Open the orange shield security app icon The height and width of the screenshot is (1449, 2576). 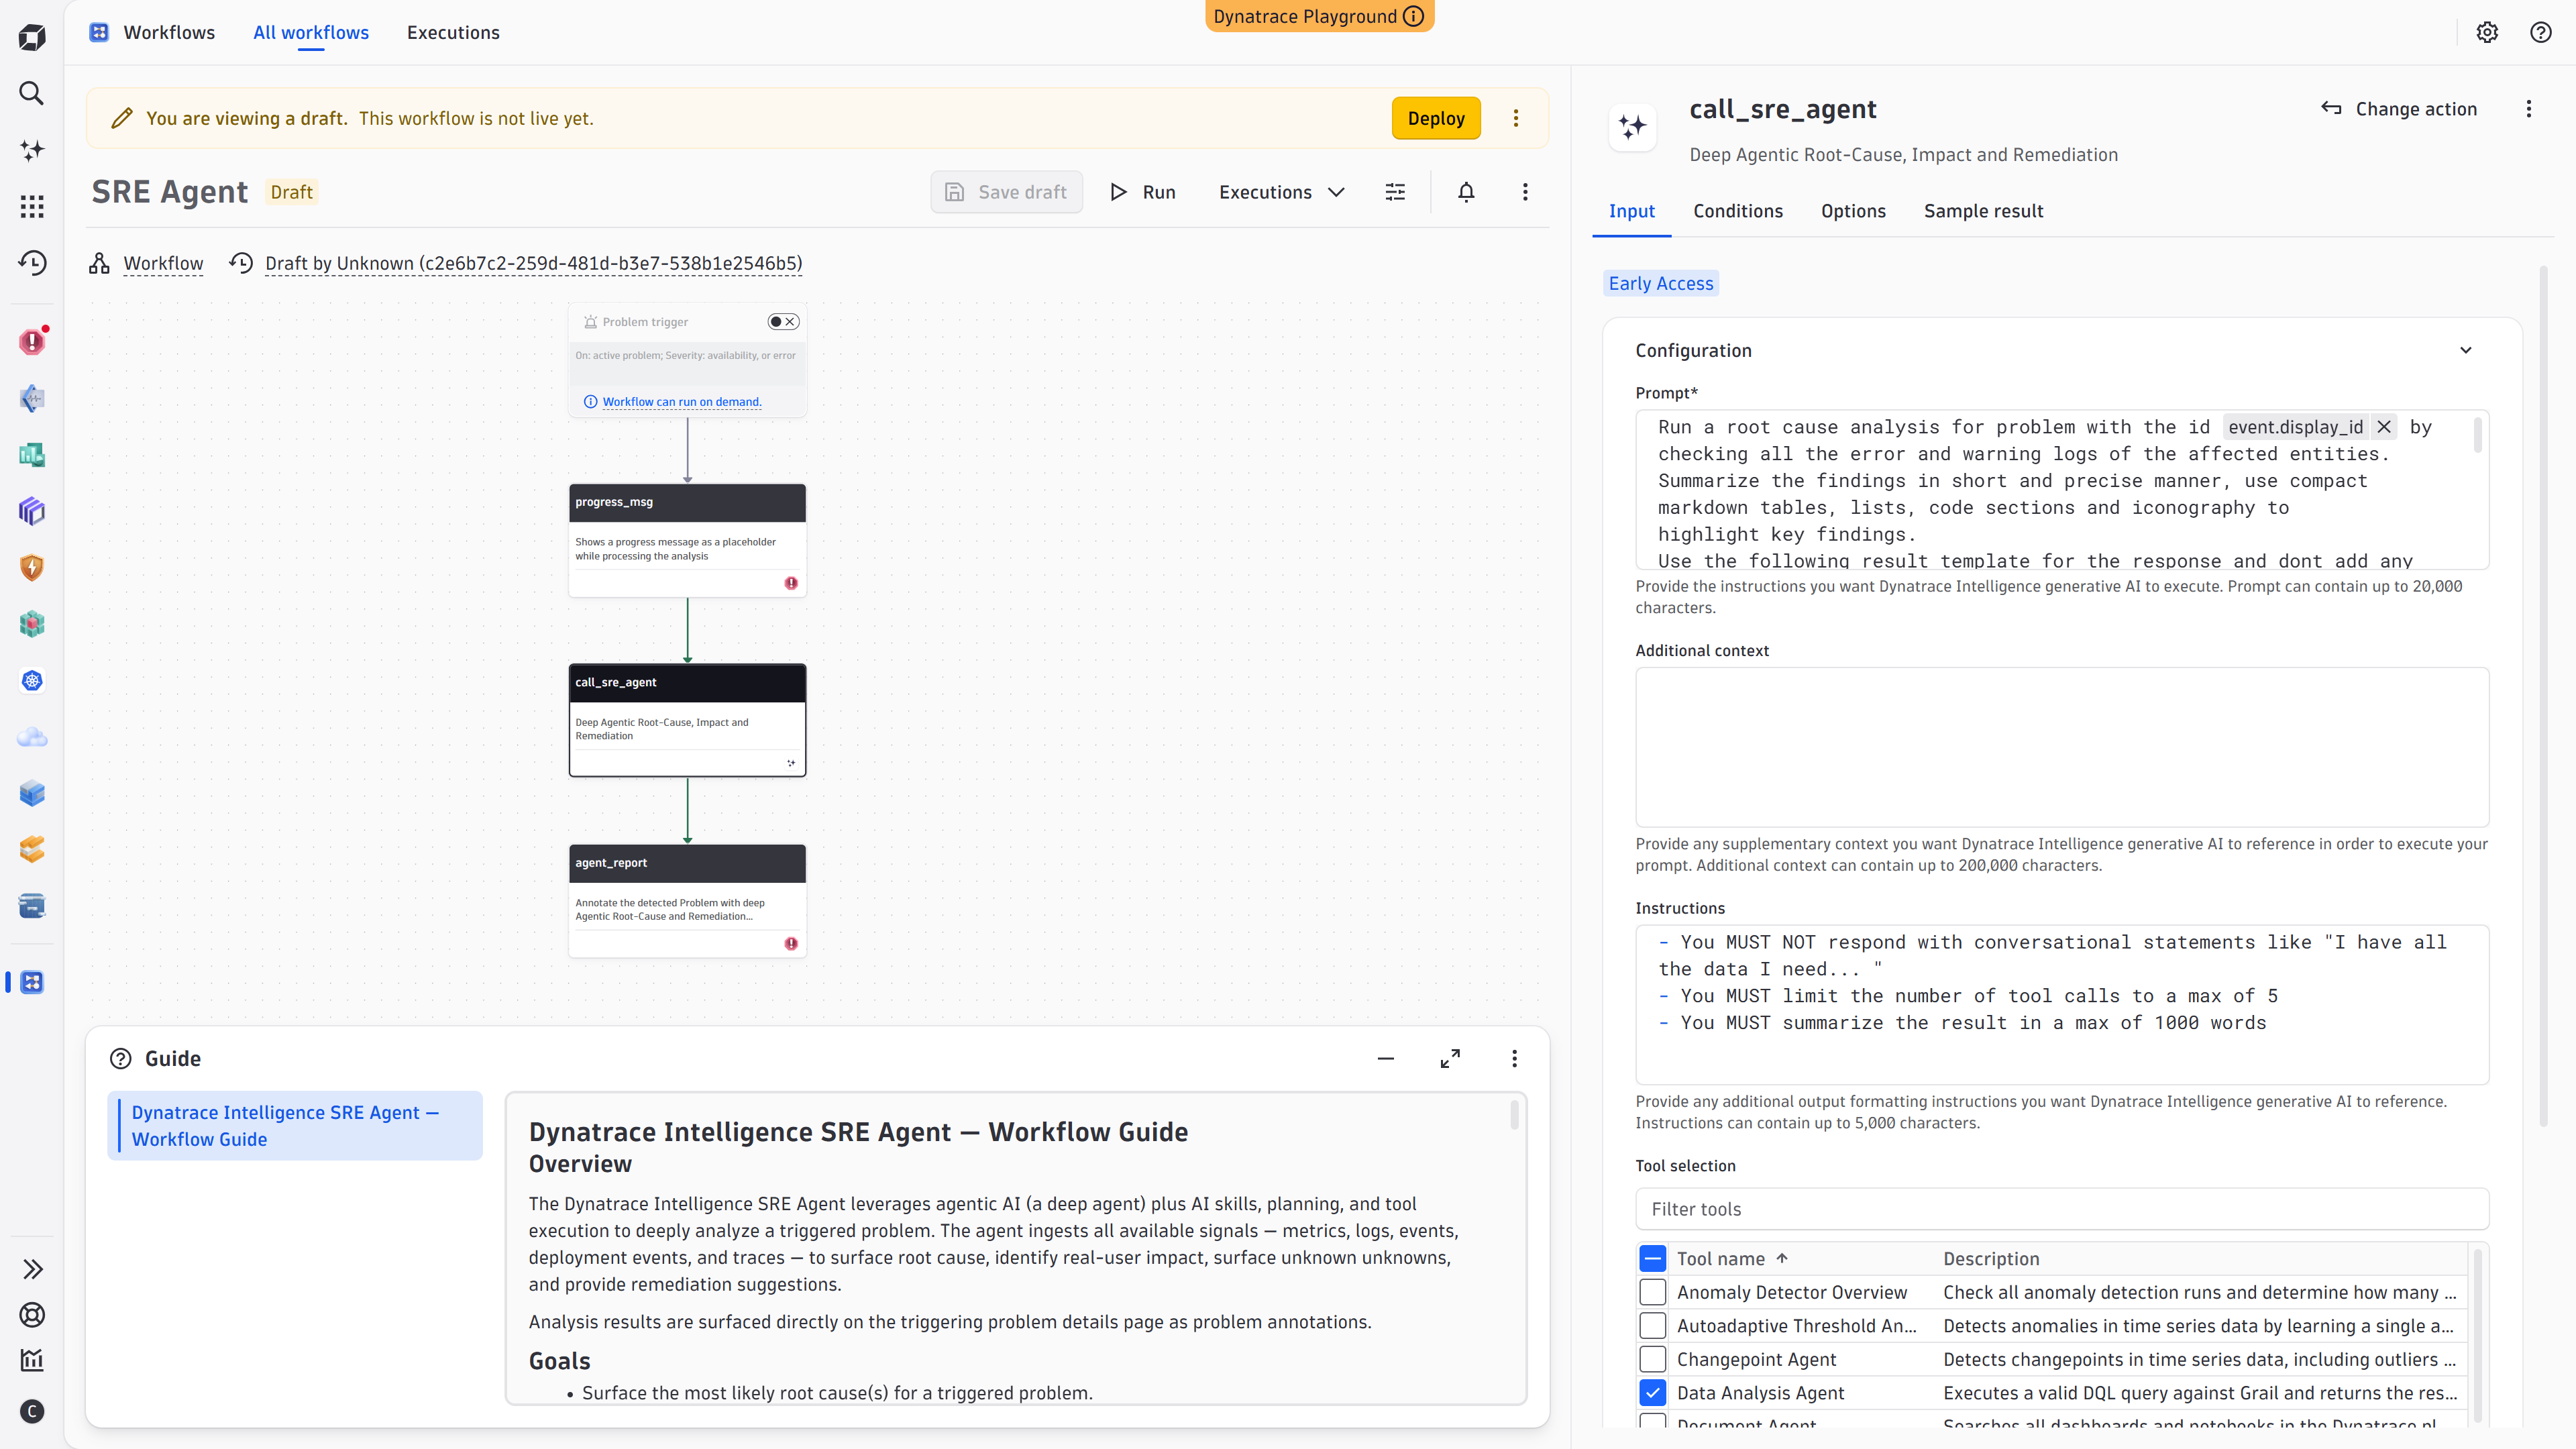pyautogui.click(x=32, y=567)
